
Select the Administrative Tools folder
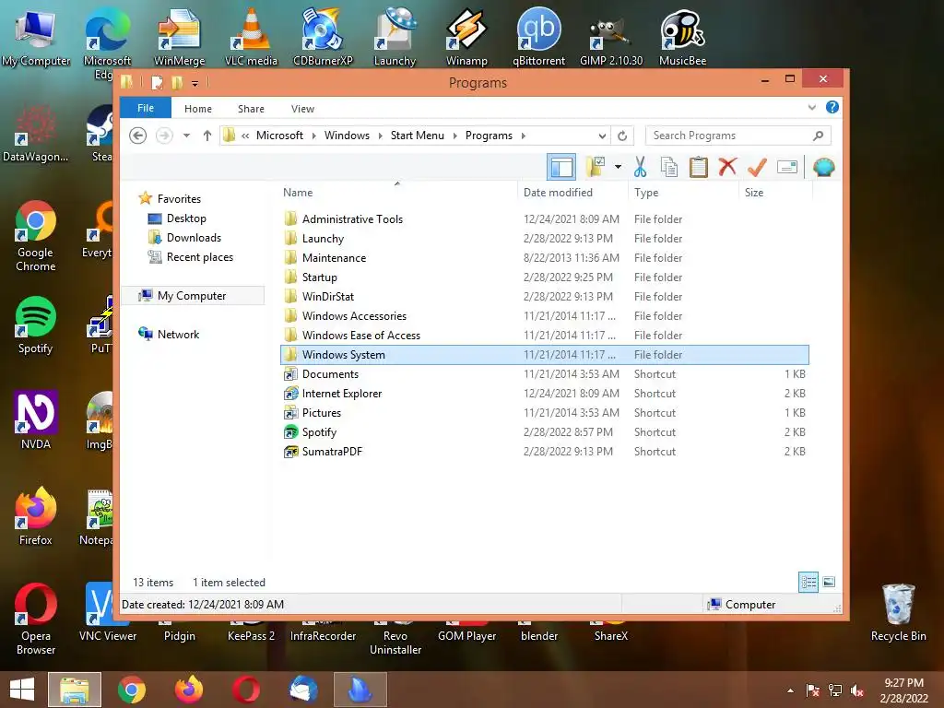pyautogui.click(x=352, y=219)
